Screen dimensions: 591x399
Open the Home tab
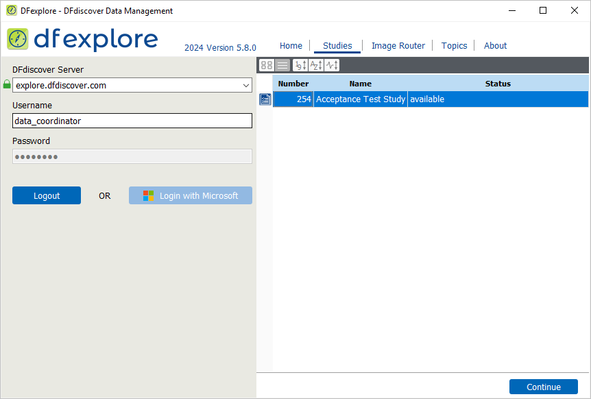pyautogui.click(x=291, y=45)
